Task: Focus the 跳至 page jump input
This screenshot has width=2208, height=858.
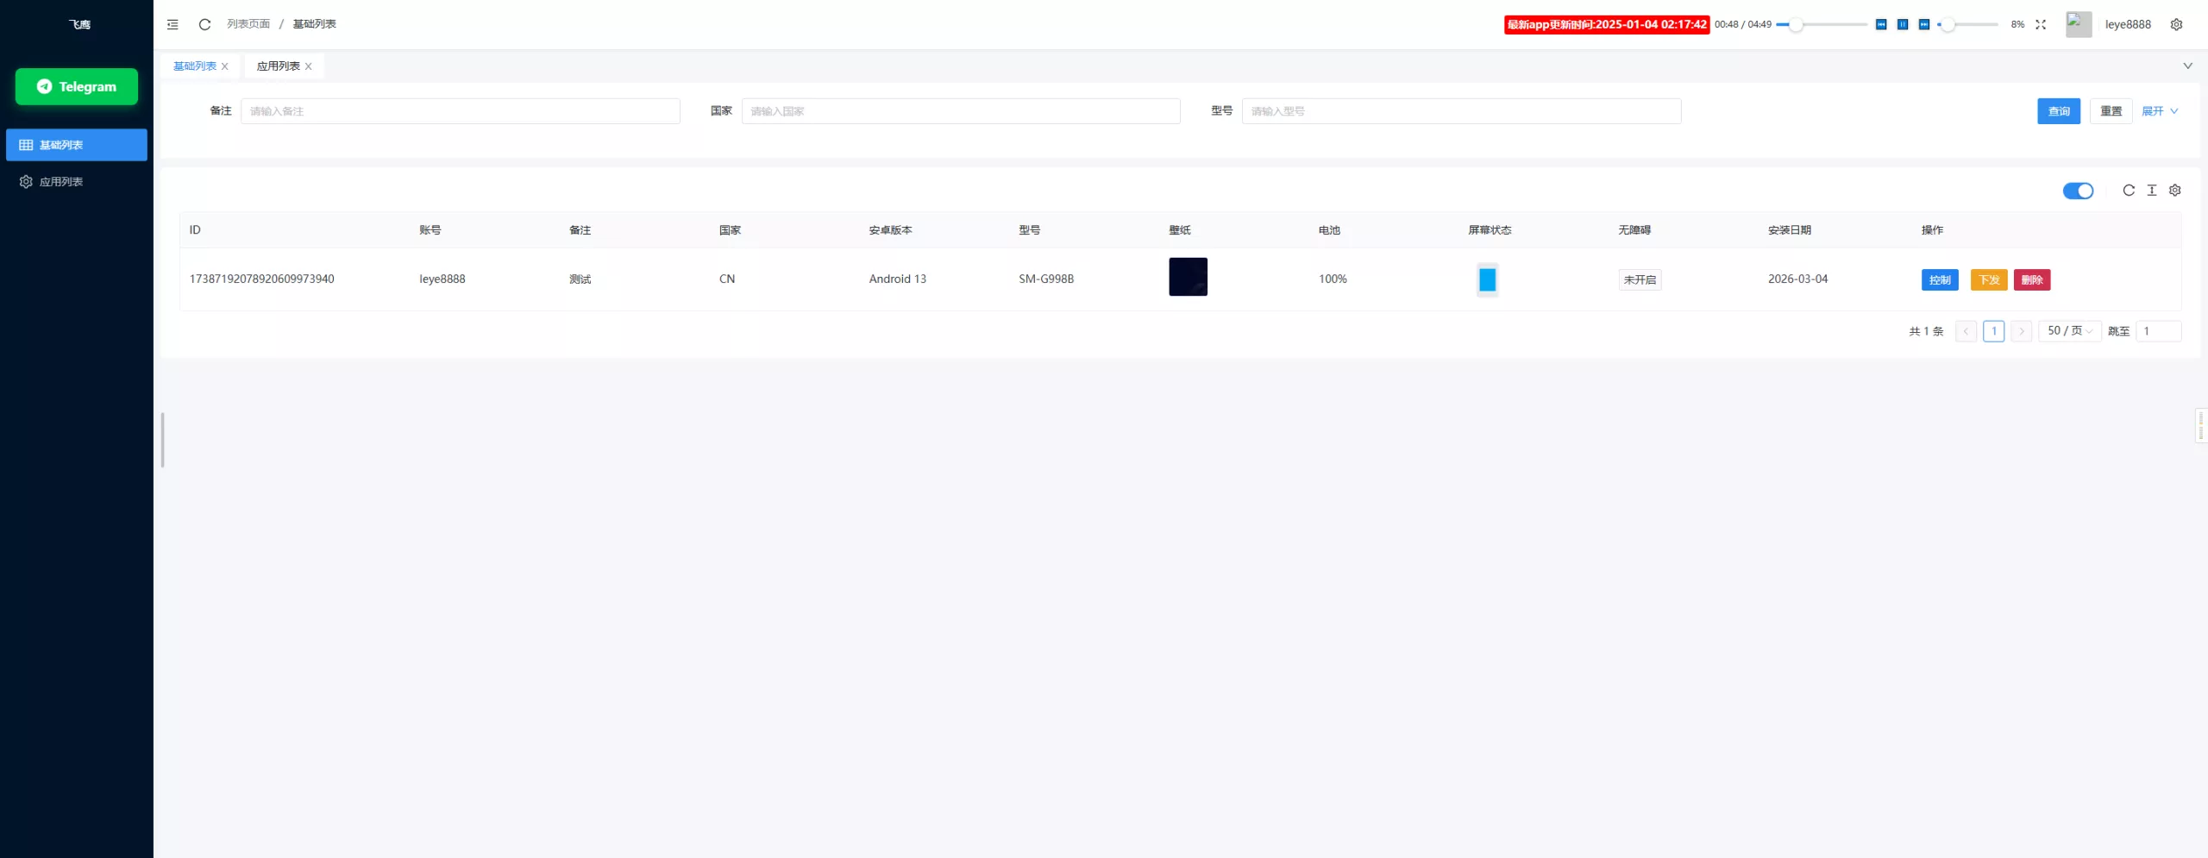Action: (2158, 331)
